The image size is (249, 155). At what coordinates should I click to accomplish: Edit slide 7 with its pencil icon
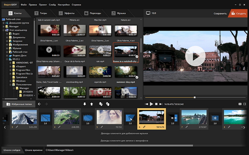click(x=187, y=127)
